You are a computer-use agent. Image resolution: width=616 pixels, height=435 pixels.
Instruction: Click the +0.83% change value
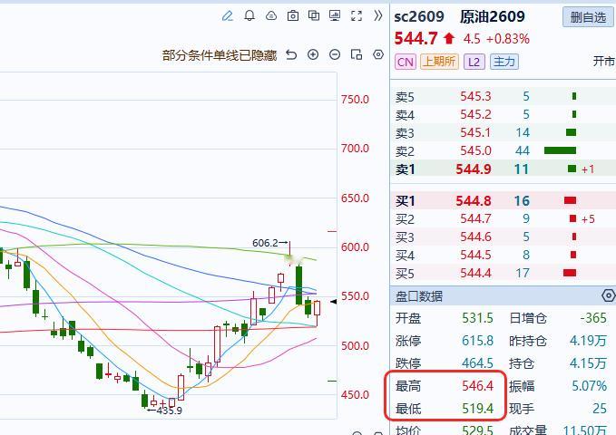(x=507, y=39)
